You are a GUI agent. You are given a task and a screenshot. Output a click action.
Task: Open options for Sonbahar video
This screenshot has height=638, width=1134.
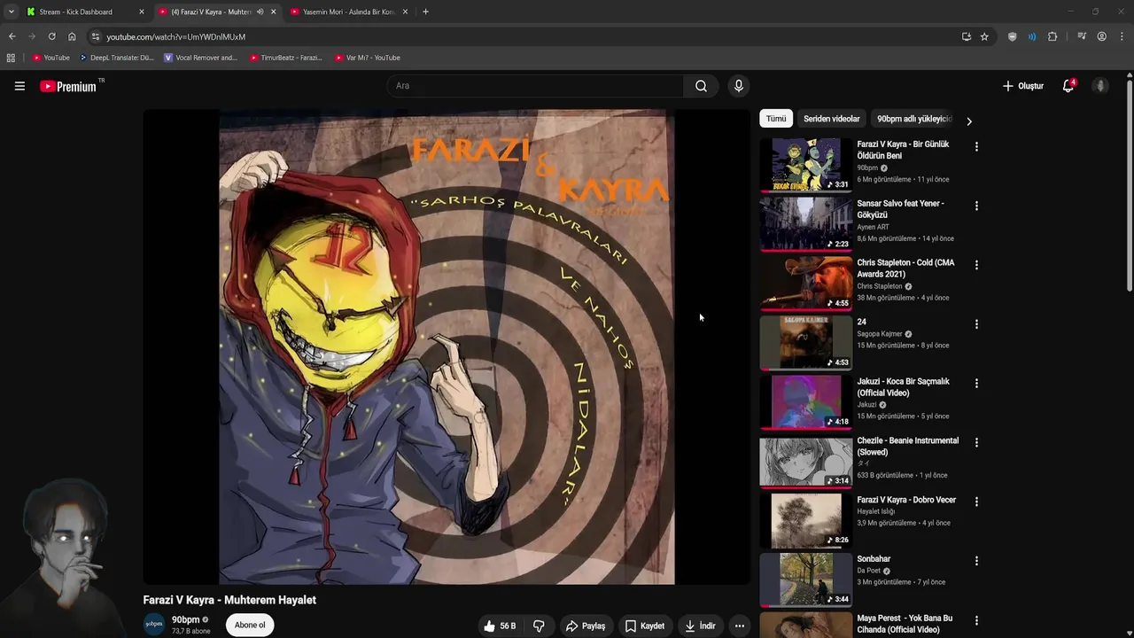click(x=976, y=562)
